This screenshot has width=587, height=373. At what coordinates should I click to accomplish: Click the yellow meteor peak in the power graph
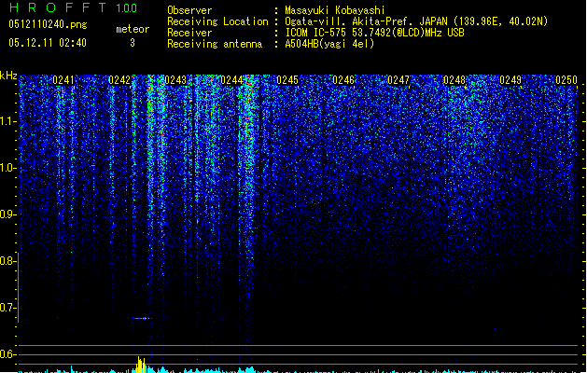click(x=141, y=365)
